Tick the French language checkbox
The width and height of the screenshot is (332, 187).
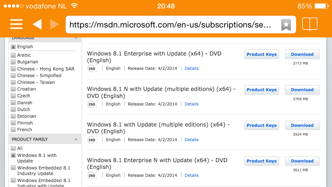pos(13,130)
